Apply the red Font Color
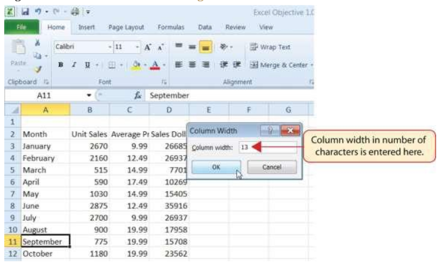442x265 pixels. [155, 65]
